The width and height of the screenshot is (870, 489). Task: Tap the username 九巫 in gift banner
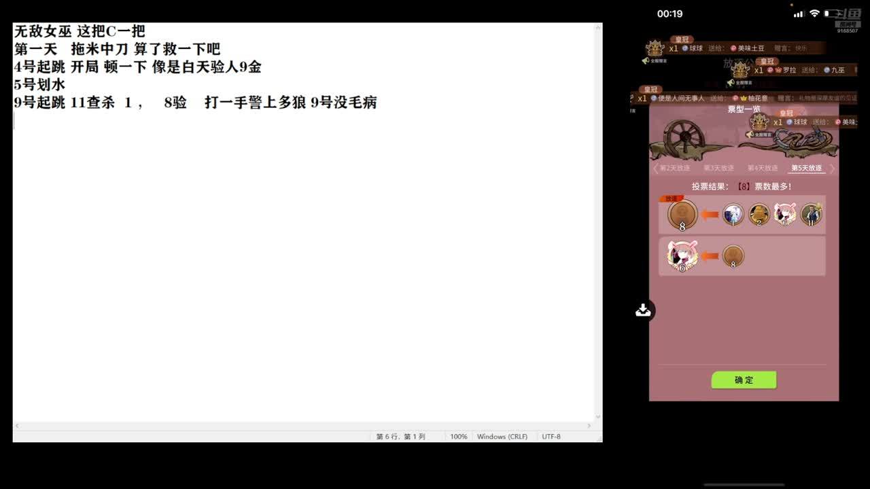tap(837, 70)
